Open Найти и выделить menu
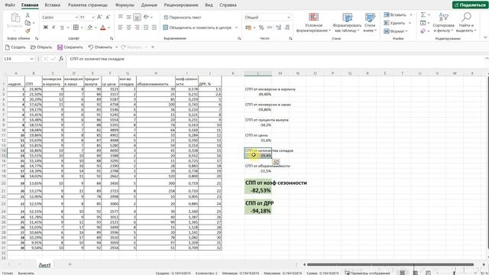 pyautogui.click(x=466, y=22)
